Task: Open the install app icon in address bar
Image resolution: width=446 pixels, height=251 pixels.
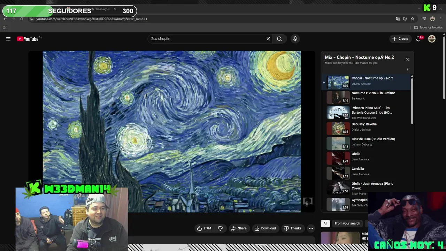Action: (405, 19)
